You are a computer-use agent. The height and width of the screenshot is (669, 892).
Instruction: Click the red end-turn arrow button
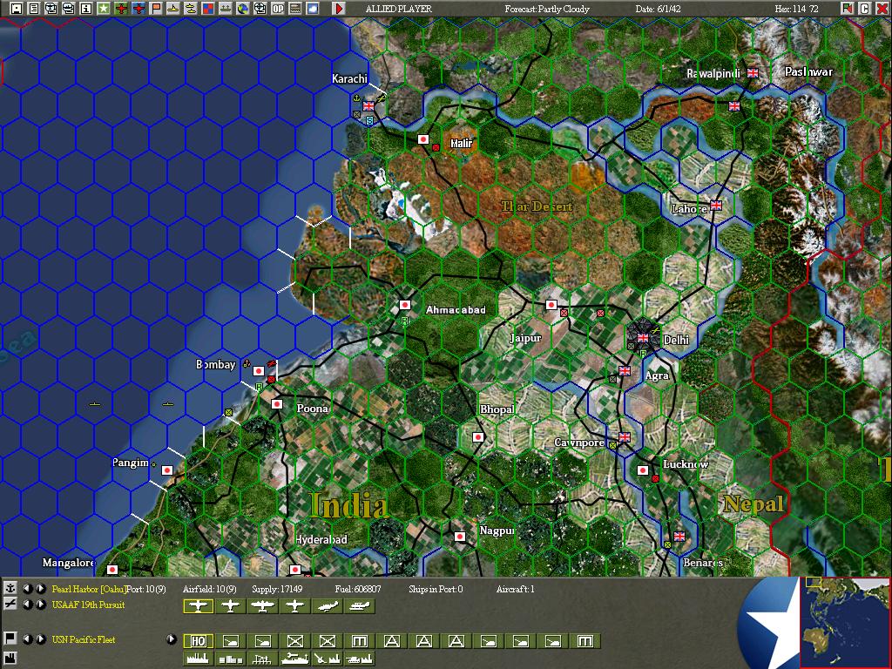339,8
